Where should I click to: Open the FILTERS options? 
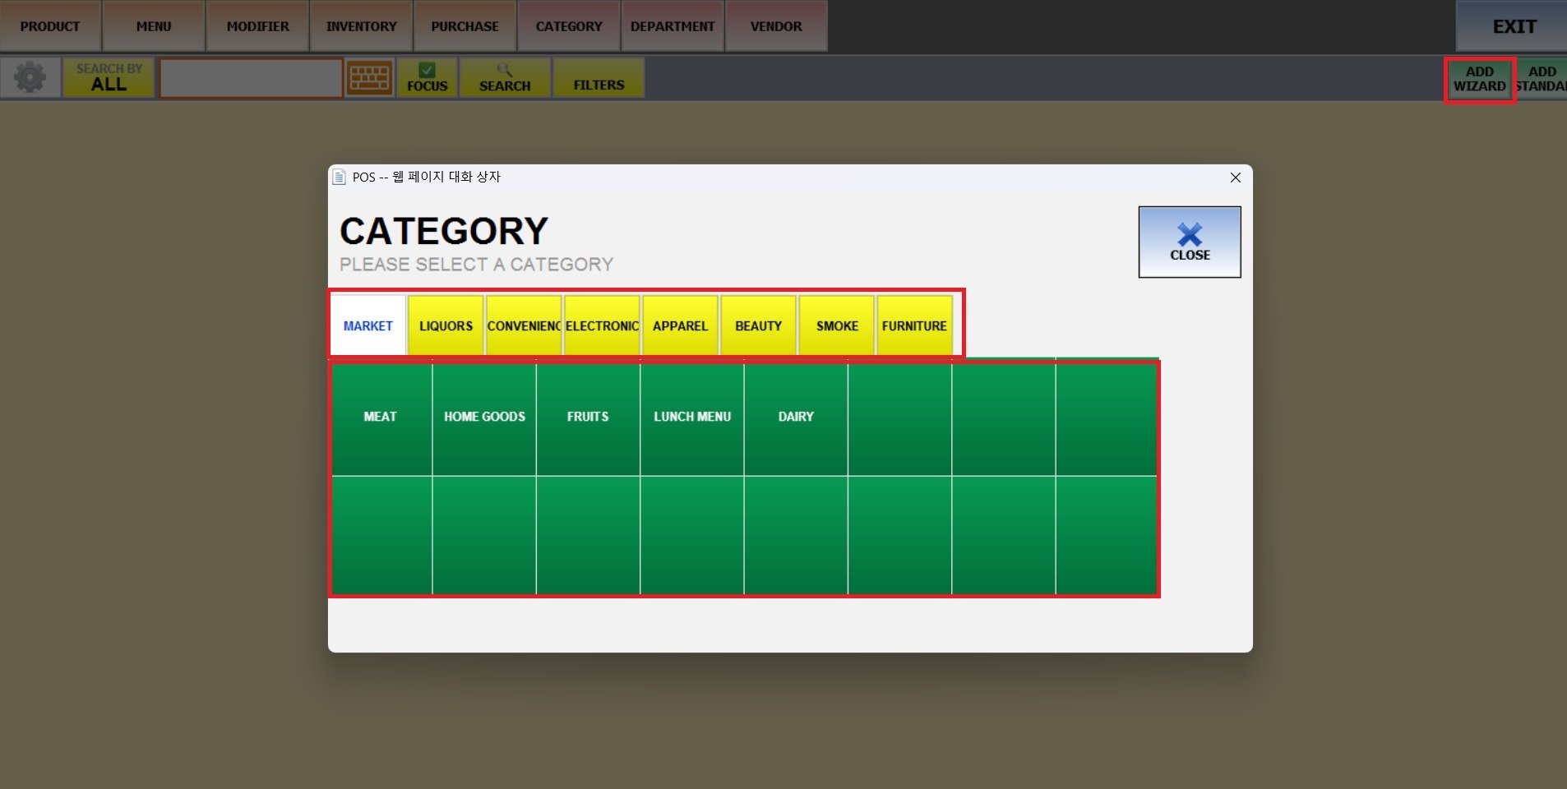click(599, 78)
